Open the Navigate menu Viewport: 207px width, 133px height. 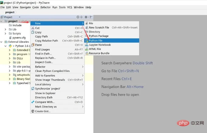click(25, 7)
